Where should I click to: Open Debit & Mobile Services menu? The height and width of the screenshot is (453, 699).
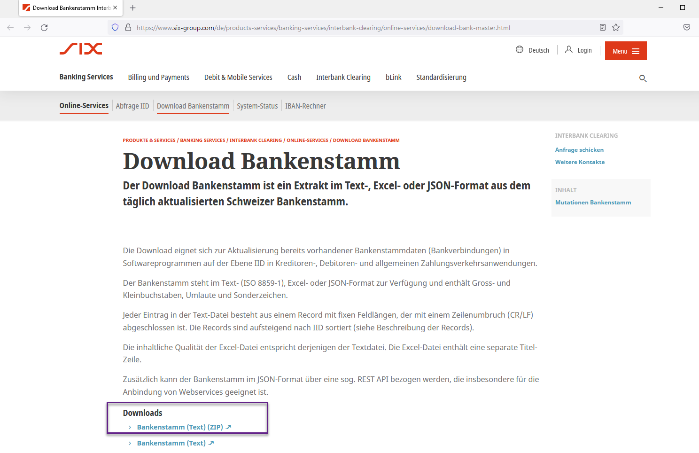coord(238,78)
